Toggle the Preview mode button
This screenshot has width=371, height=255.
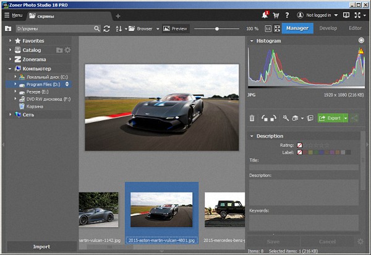pyautogui.click(x=175, y=28)
